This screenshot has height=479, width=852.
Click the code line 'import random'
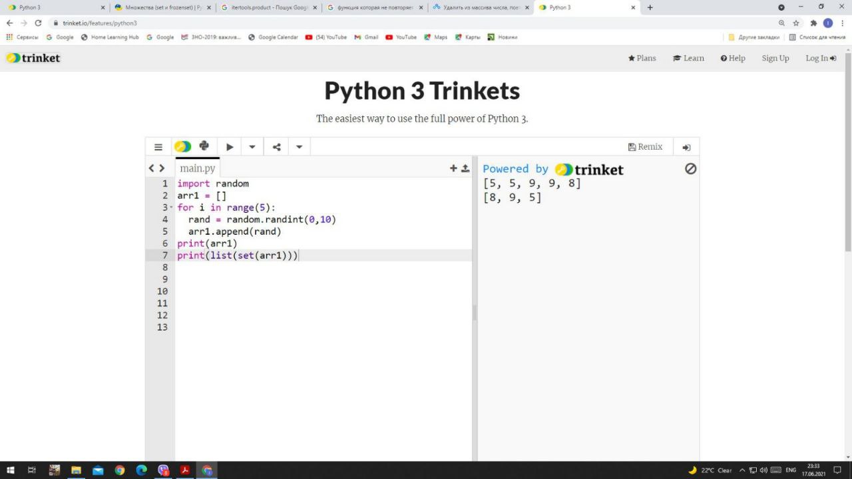(213, 184)
